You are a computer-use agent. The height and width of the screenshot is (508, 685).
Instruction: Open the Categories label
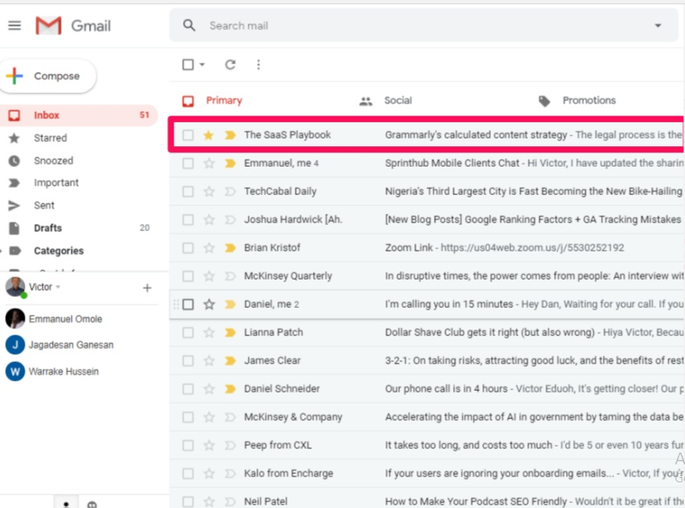[x=58, y=251]
